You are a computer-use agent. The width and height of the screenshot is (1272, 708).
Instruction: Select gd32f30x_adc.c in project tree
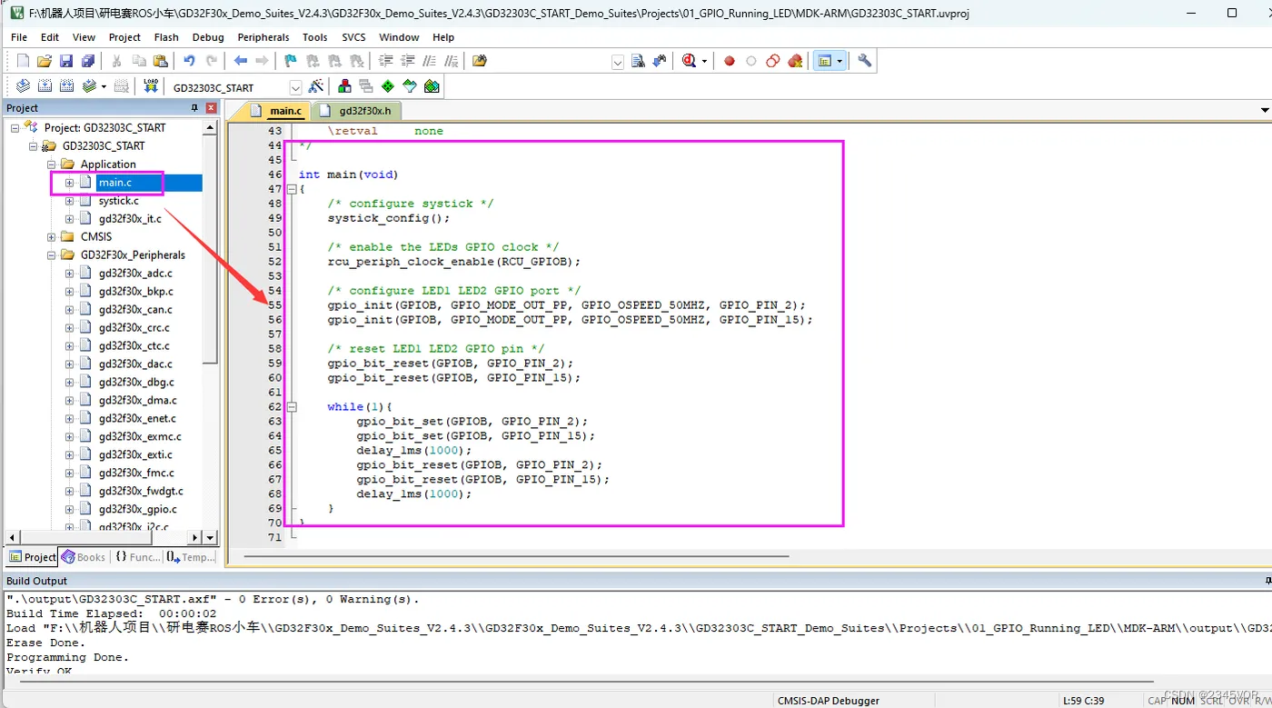coord(135,274)
